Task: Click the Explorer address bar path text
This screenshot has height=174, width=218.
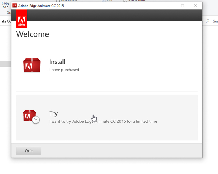Action: click(6, 21)
